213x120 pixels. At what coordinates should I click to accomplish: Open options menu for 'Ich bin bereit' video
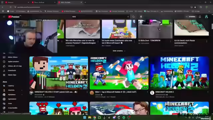(x=207, y=41)
